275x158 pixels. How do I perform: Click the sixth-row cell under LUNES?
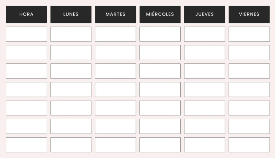click(x=71, y=126)
